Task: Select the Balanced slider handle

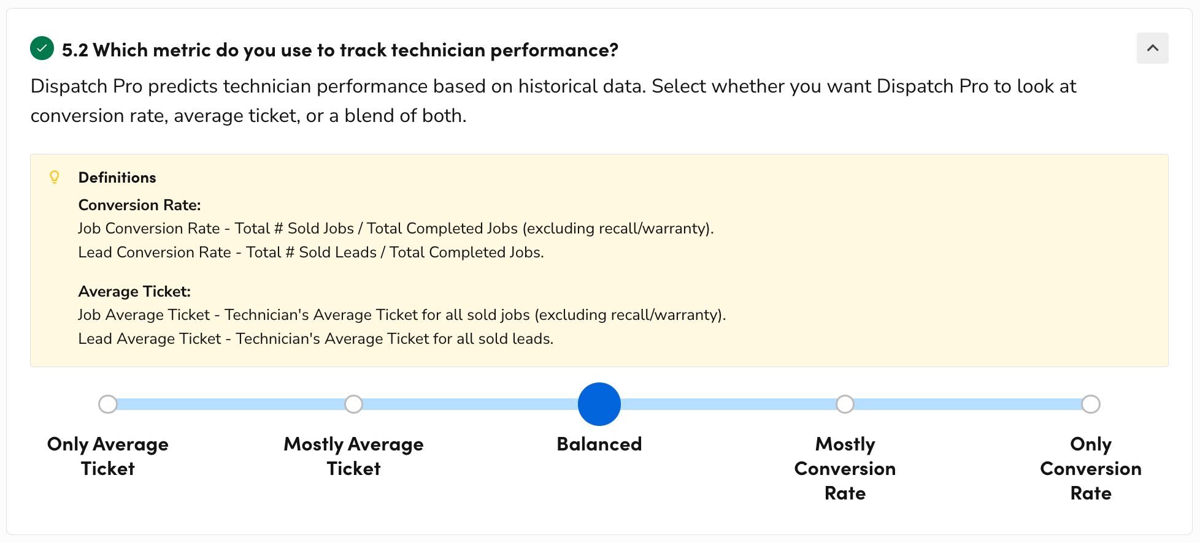Action: 599,404
